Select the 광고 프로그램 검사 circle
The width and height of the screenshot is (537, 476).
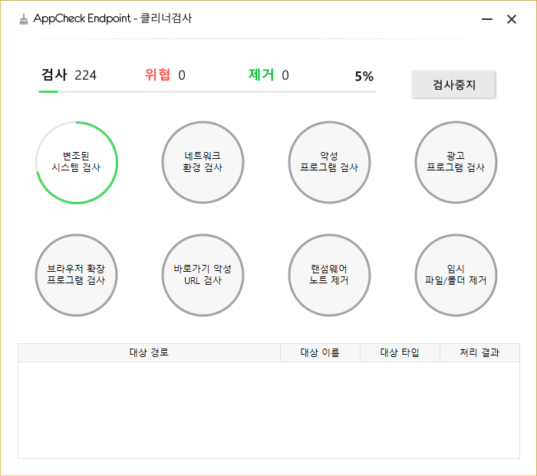point(456,163)
